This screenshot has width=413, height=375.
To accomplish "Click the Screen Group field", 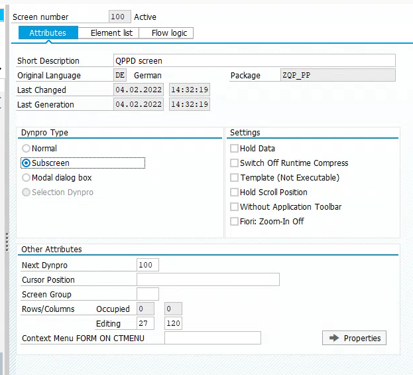I will pos(147,295).
